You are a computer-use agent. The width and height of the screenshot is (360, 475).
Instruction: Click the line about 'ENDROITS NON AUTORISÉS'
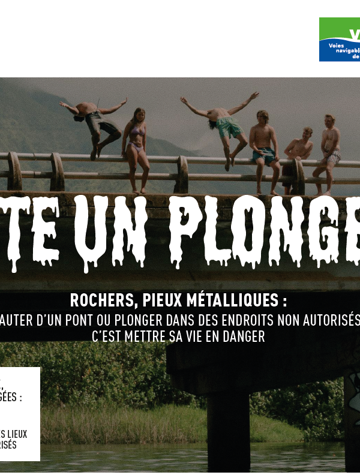click(180, 320)
